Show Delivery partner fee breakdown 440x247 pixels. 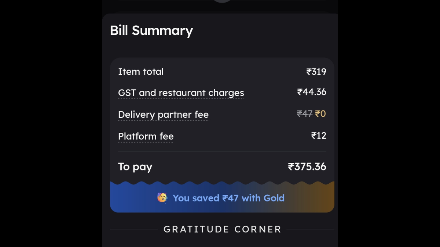(x=163, y=115)
